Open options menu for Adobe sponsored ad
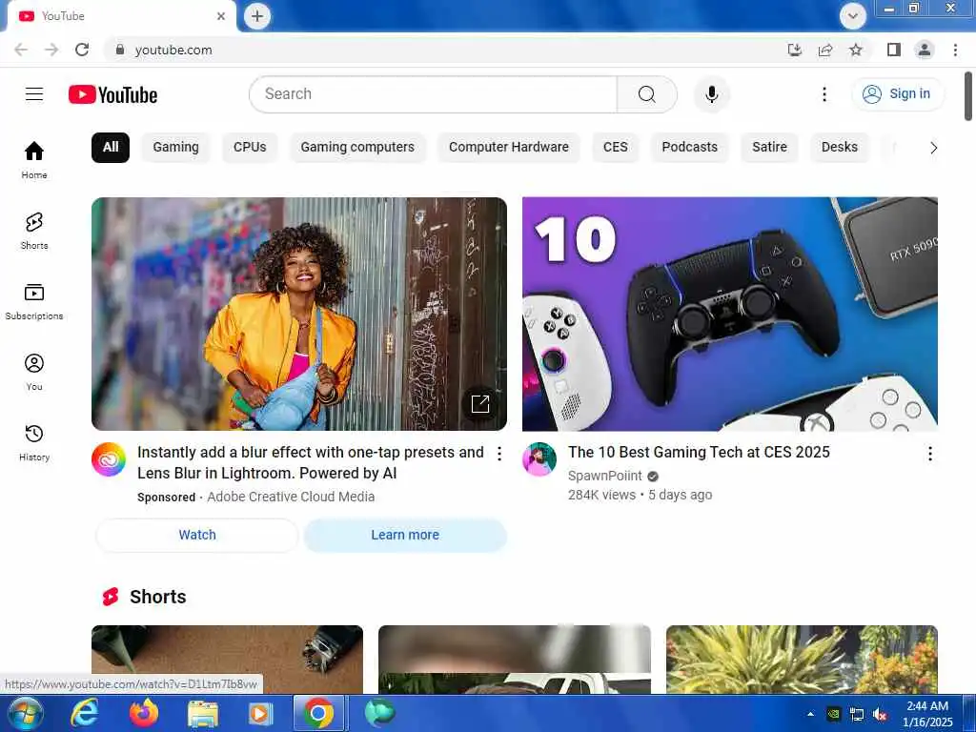 [498, 454]
